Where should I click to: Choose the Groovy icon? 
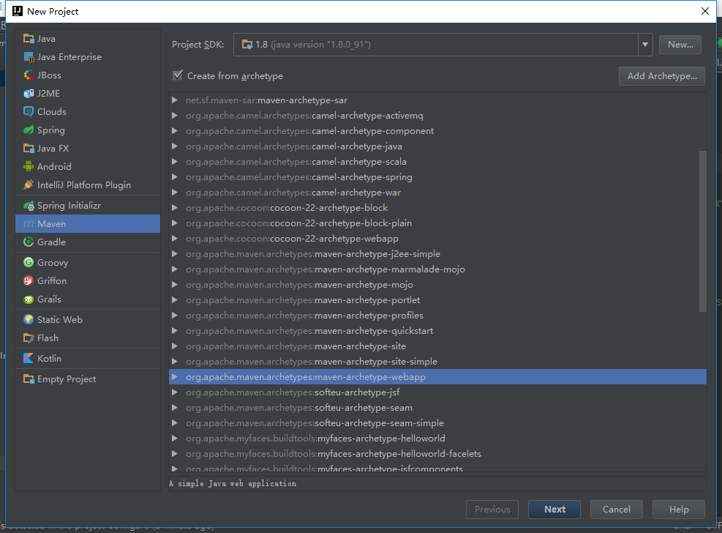coord(29,263)
